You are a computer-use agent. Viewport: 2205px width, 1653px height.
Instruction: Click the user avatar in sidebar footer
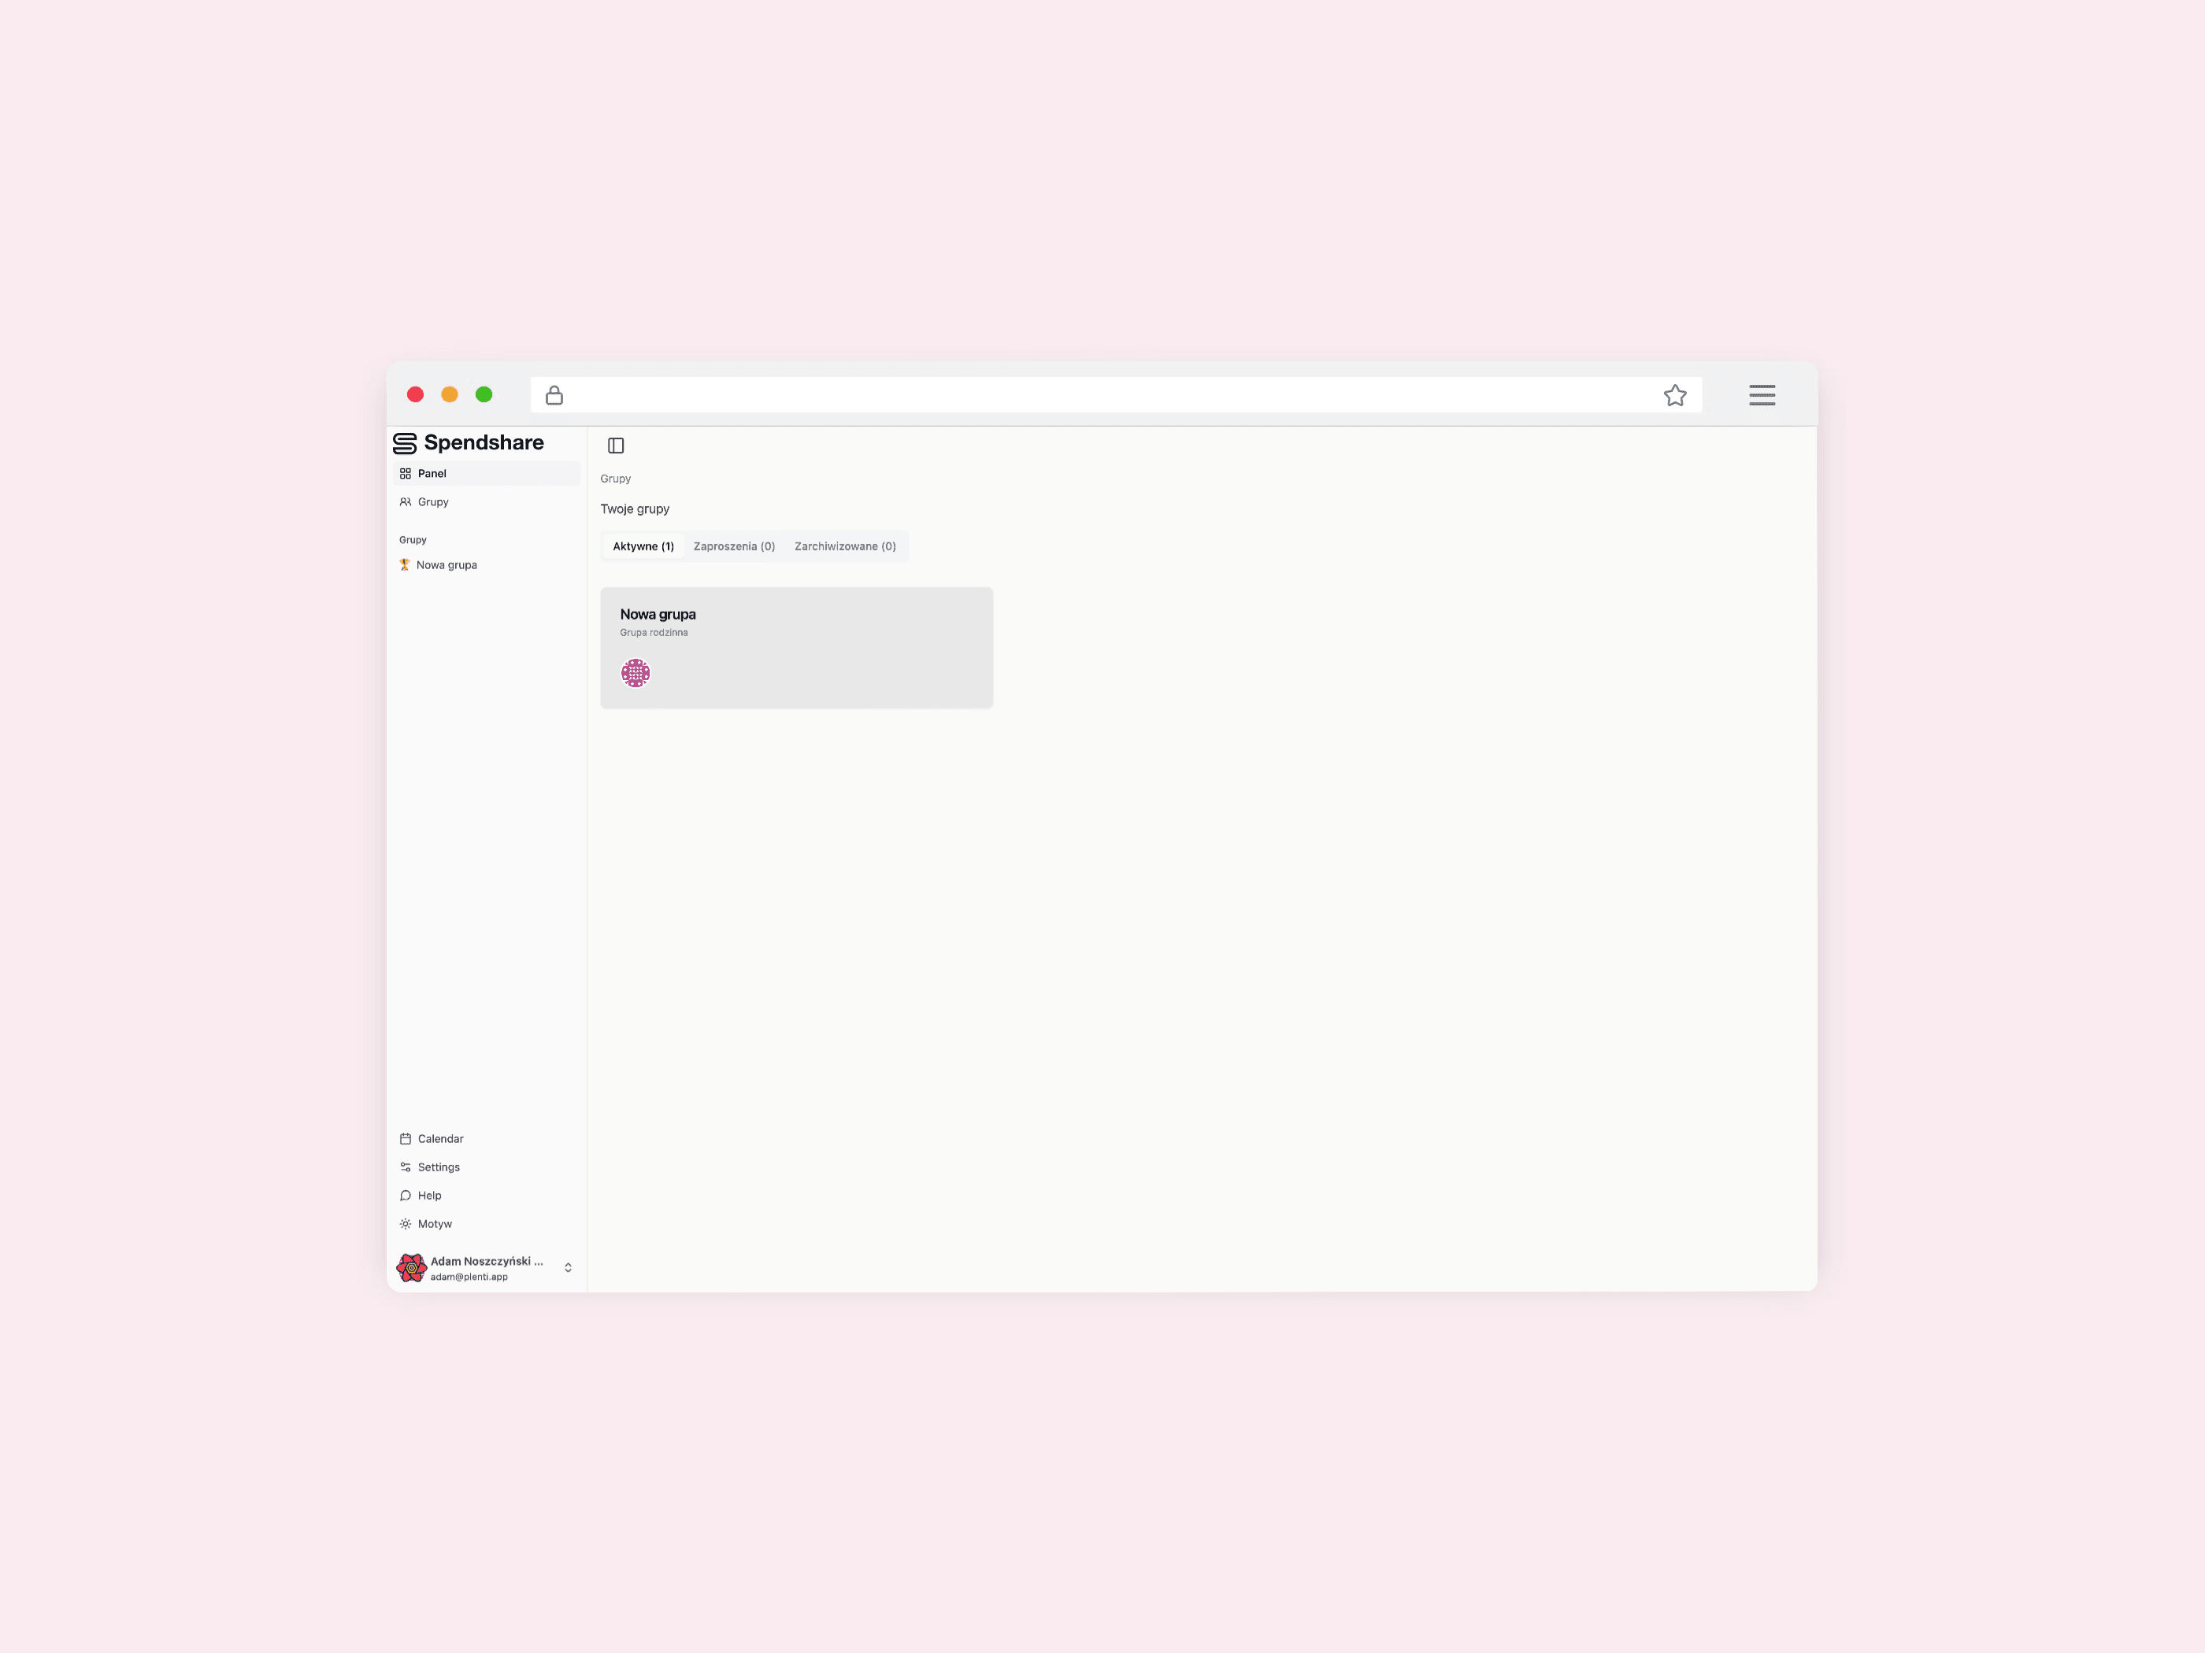pos(412,1267)
